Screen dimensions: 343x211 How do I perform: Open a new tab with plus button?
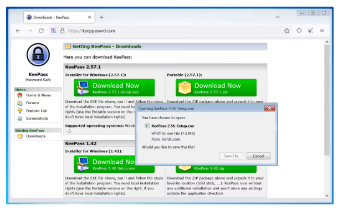tap(101, 17)
